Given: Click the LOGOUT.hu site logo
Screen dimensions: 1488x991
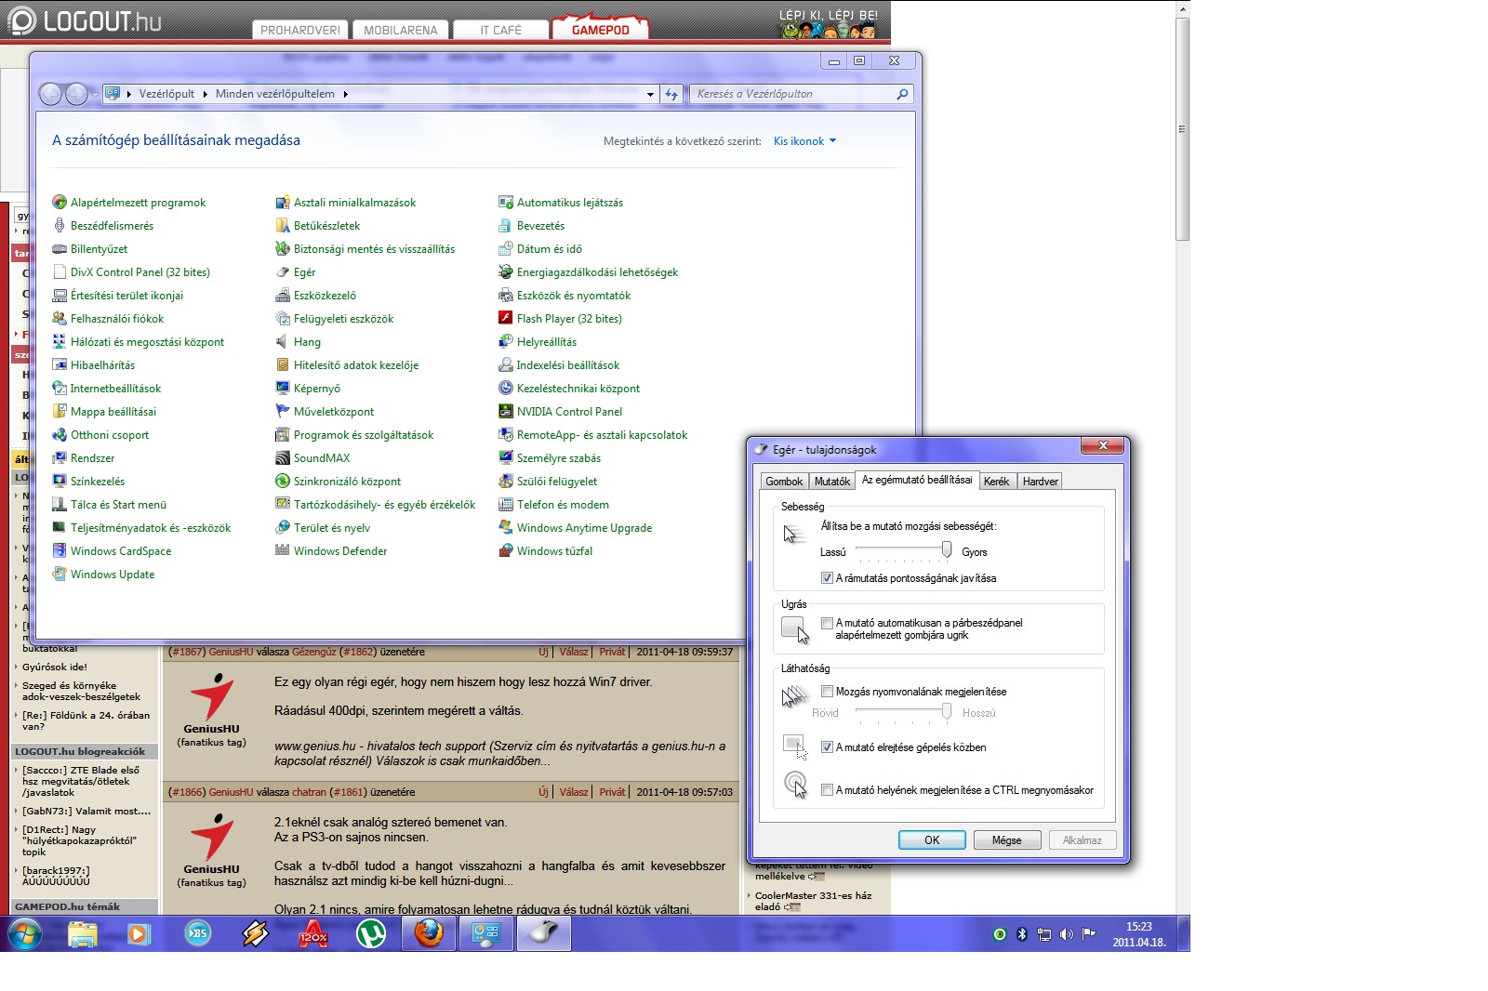Looking at the screenshot, I should [x=85, y=20].
